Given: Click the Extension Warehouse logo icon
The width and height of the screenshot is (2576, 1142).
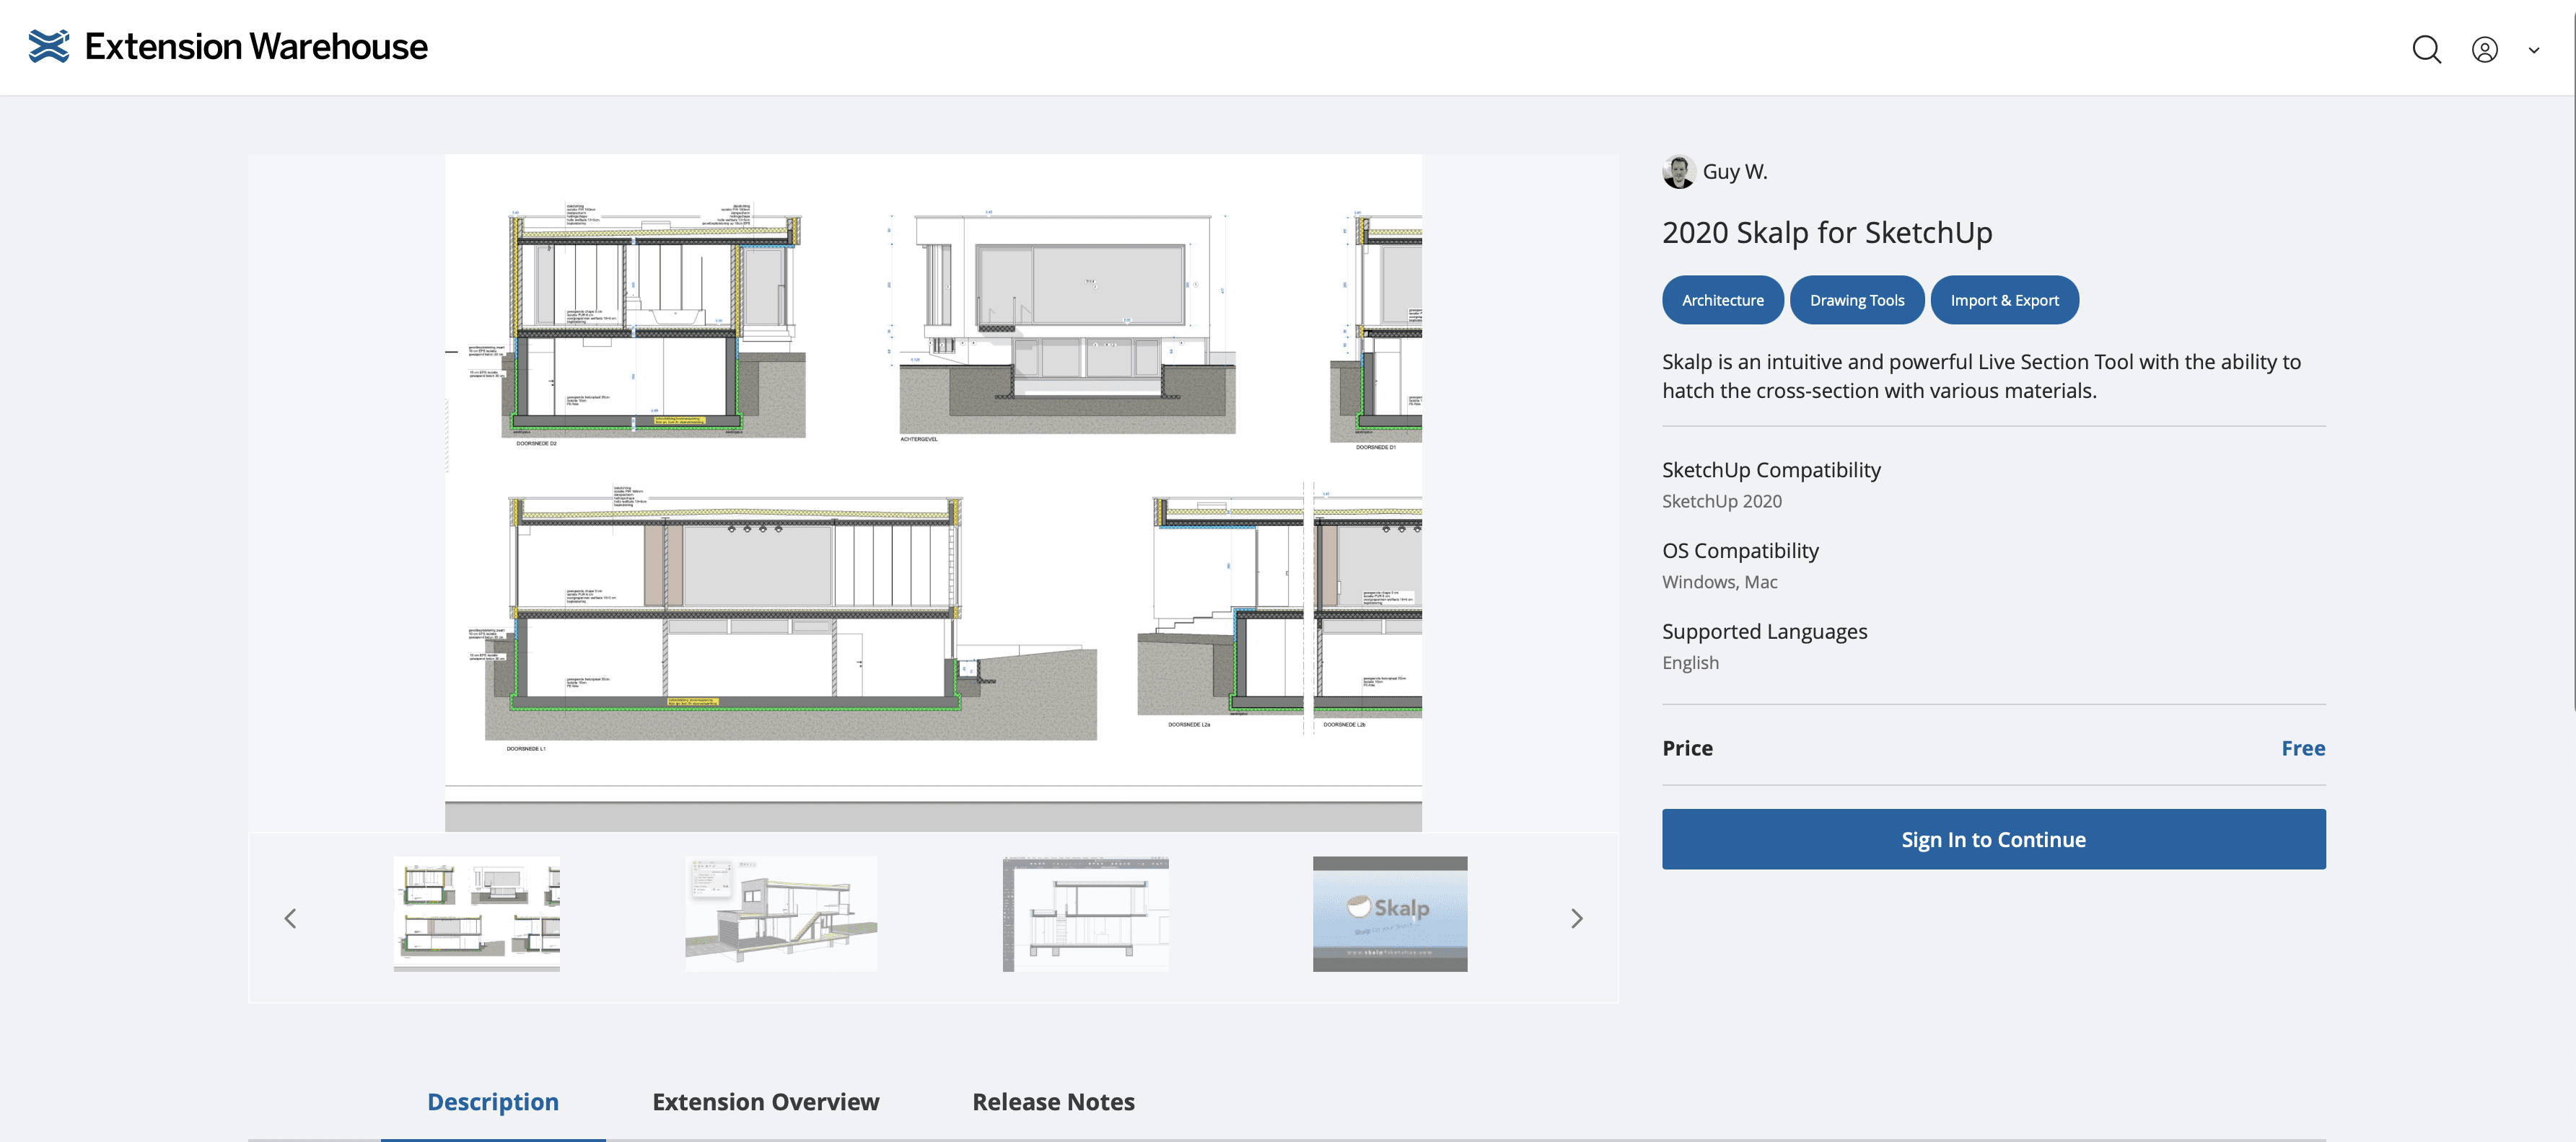Looking at the screenshot, I should pos(48,47).
